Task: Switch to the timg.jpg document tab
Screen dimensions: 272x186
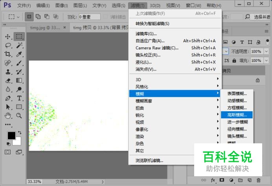Action: (x=45, y=27)
